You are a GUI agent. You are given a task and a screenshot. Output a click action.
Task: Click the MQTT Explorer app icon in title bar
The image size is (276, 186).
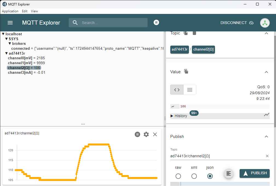pyautogui.click(x=5, y=4)
